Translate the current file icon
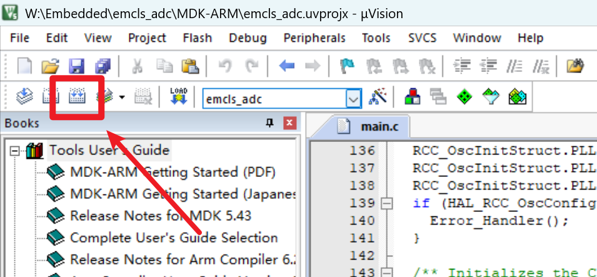The height and width of the screenshot is (277, 597). (x=25, y=95)
